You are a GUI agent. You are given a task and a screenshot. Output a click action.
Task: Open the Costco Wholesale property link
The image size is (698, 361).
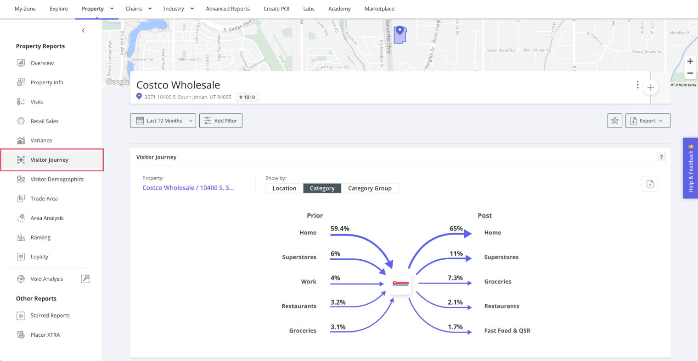(x=188, y=188)
